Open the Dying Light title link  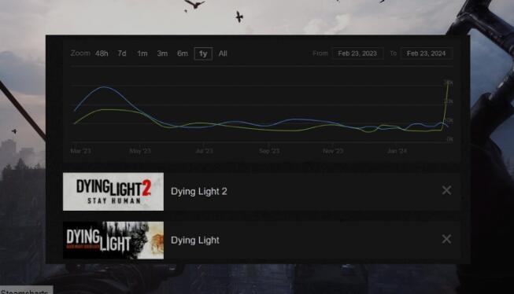pyautogui.click(x=195, y=241)
